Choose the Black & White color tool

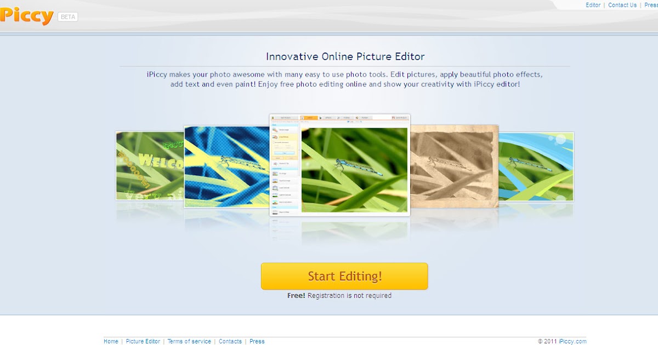[x=283, y=212]
